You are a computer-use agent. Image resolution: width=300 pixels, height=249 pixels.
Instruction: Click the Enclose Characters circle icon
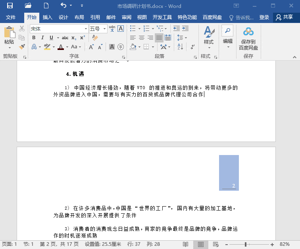(121, 47)
